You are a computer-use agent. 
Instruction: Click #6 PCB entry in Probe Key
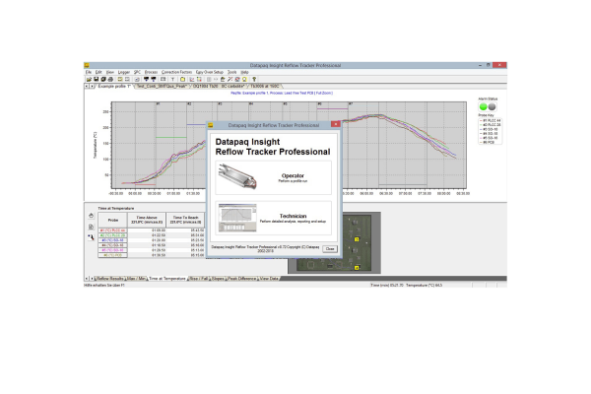point(489,143)
